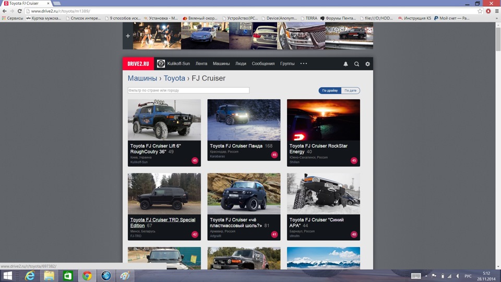Open 'Мой счет' PayPal bookmark
This screenshot has height=282, width=501.
coord(451,18)
